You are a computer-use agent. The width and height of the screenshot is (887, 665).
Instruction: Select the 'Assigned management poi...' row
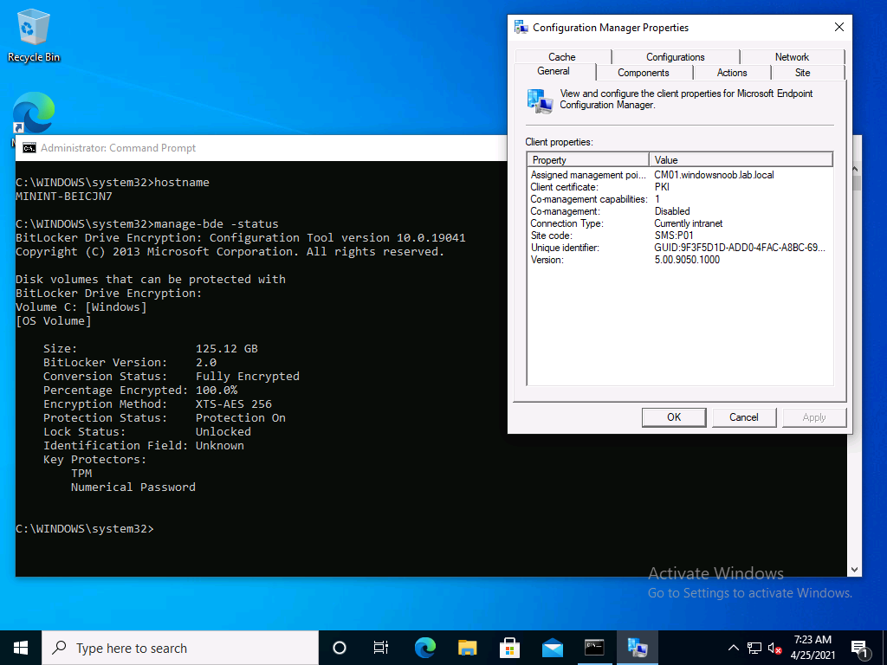coord(681,175)
